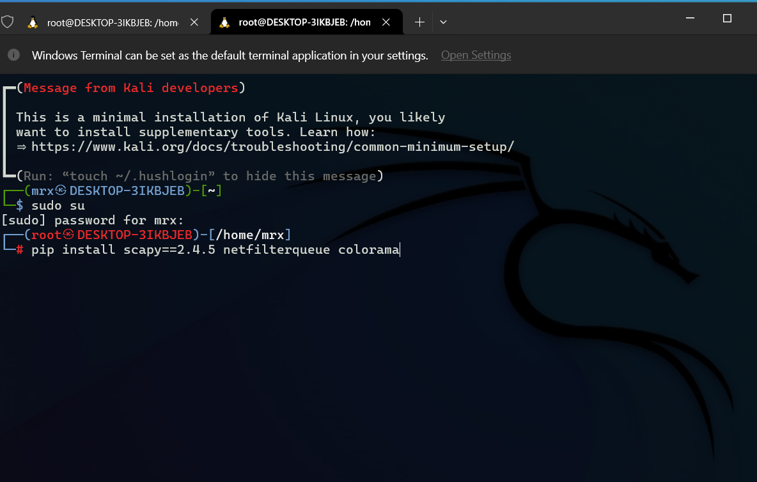Click the 'Message from Kali developers' heading
The height and width of the screenshot is (482, 757).
[131, 88]
